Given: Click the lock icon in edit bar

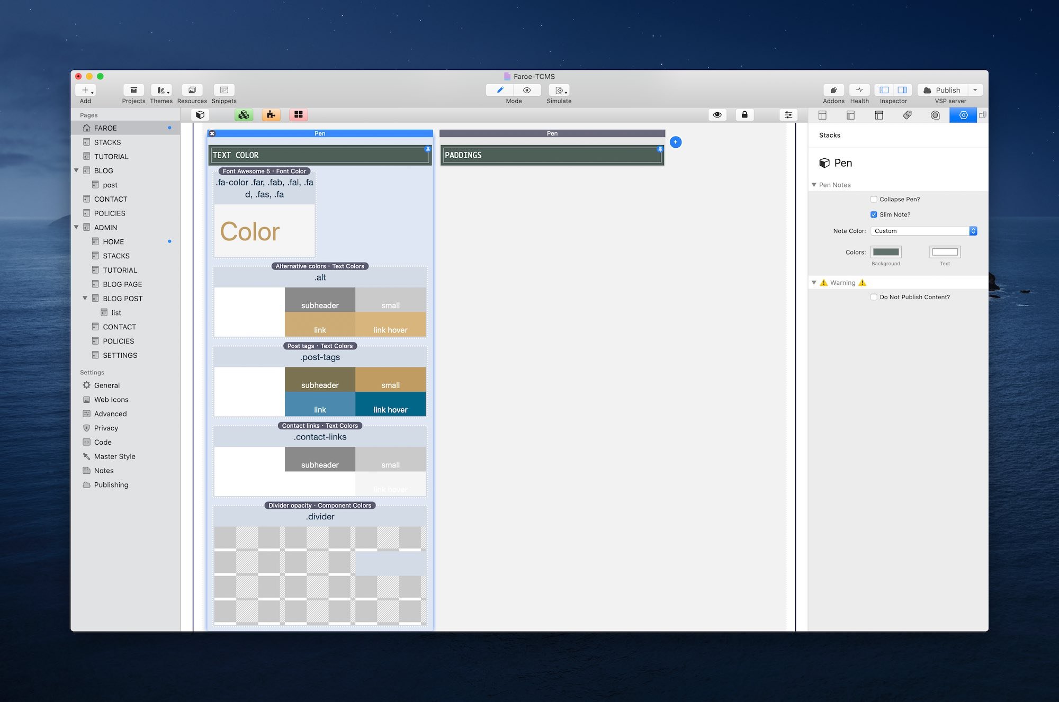Looking at the screenshot, I should click(744, 115).
